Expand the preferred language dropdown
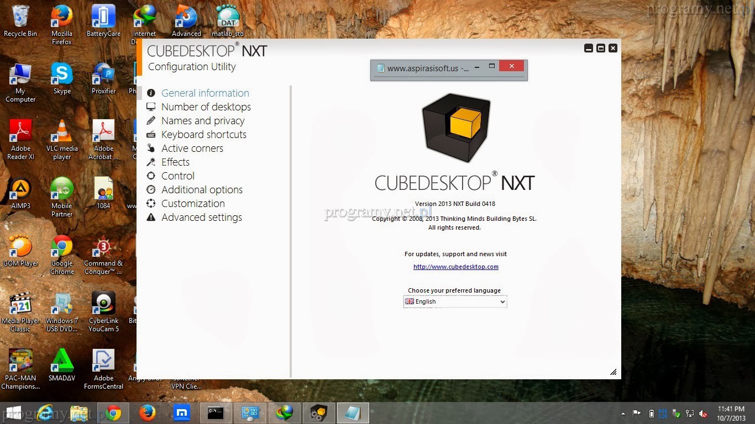This screenshot has width=755, height=424. (x=455, y=302)
